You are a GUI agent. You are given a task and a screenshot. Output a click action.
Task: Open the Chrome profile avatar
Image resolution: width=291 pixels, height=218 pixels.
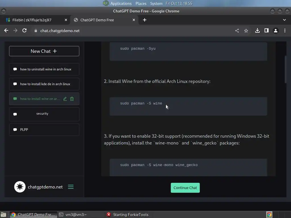pos(276,31)
